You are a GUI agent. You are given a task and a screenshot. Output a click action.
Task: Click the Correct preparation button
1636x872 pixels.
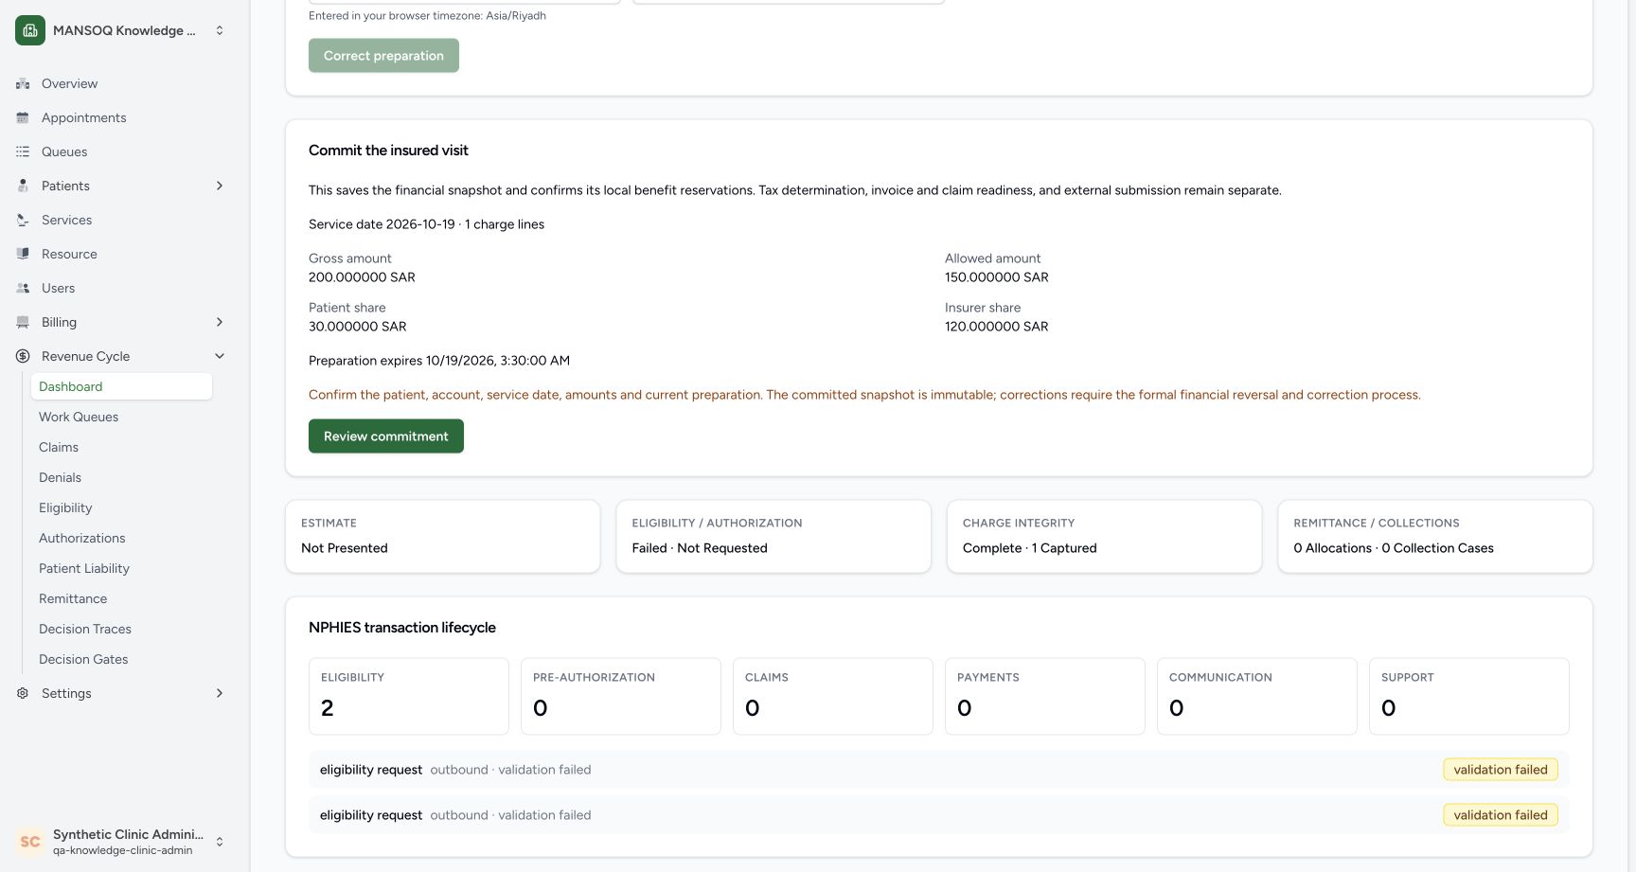[383, 56]
